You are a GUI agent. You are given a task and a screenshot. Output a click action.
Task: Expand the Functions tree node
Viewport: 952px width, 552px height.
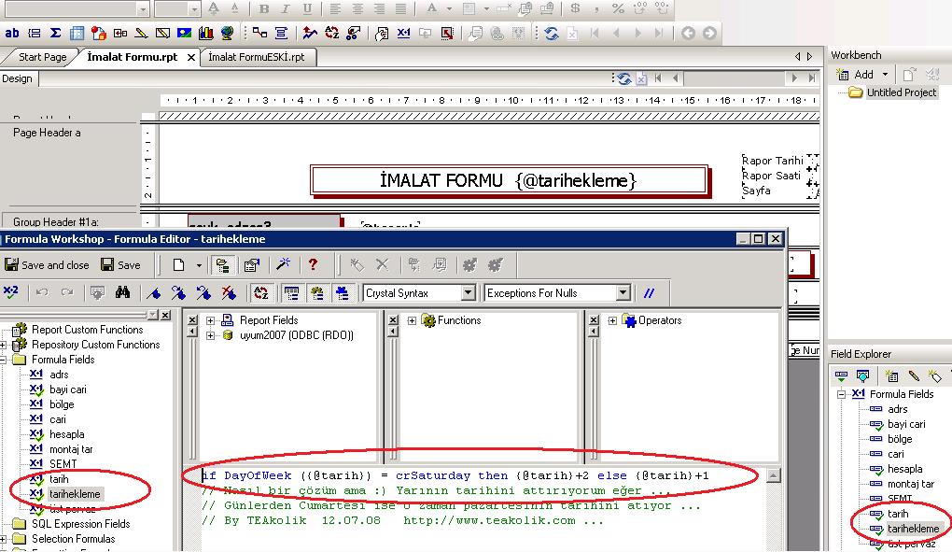[x=412, y=320]
